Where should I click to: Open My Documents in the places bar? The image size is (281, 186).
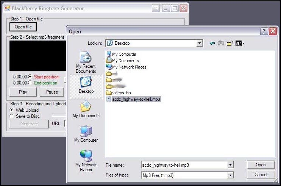(86, 109)
